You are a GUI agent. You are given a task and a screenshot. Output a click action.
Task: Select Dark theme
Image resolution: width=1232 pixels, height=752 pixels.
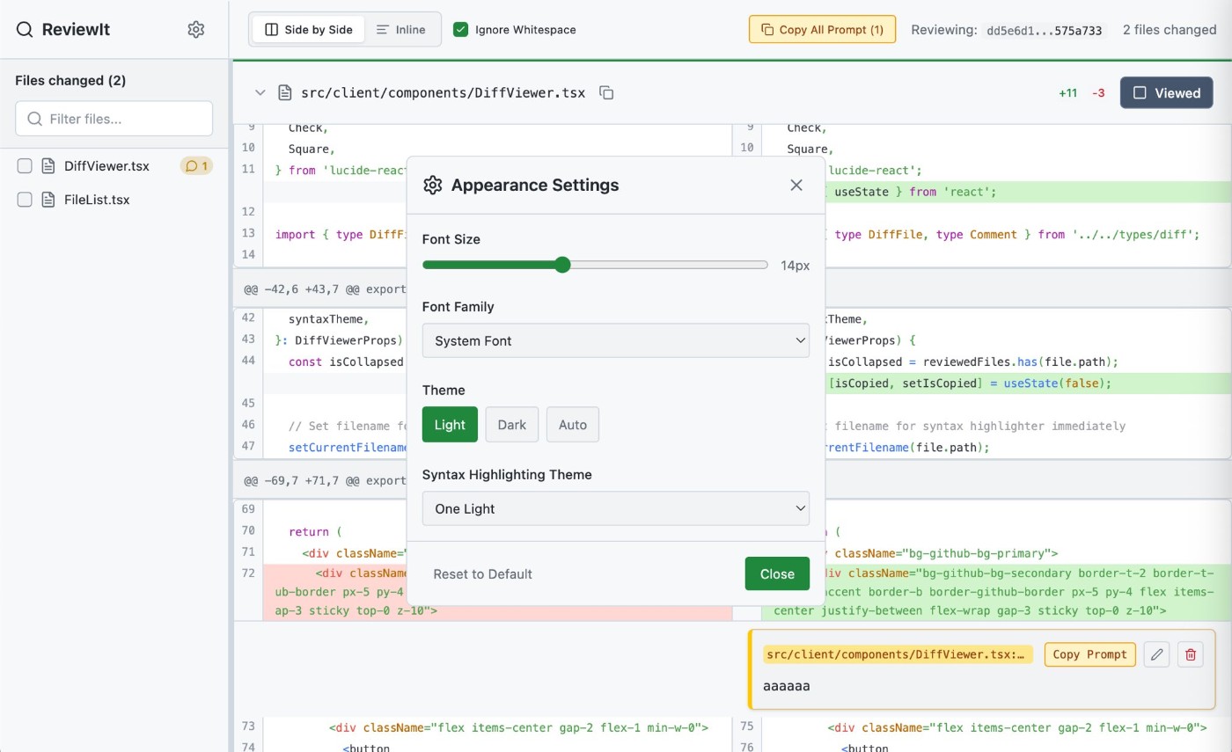click(511, 425)
